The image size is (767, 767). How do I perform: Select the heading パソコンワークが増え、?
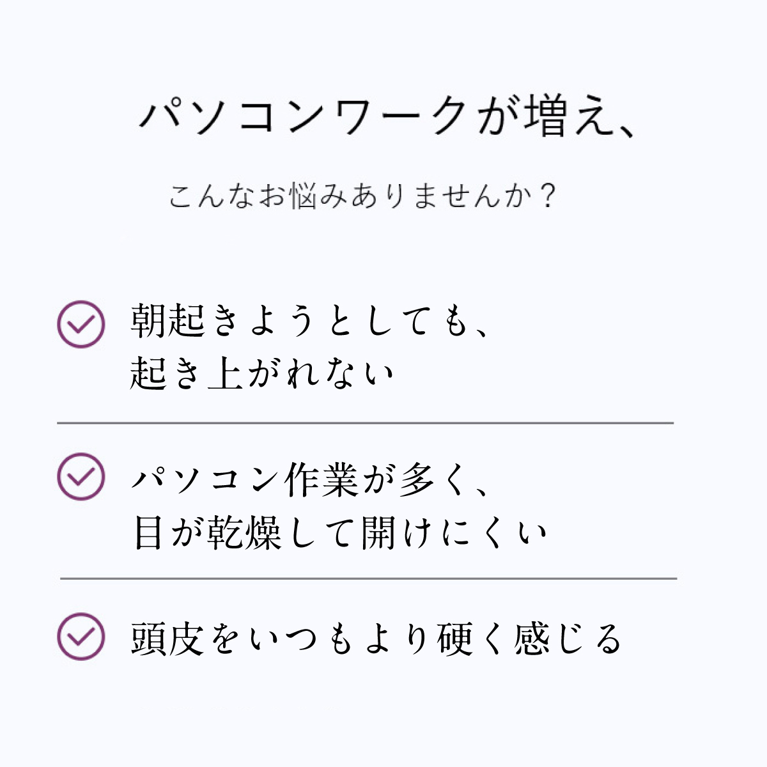click(x=388, y=117)
